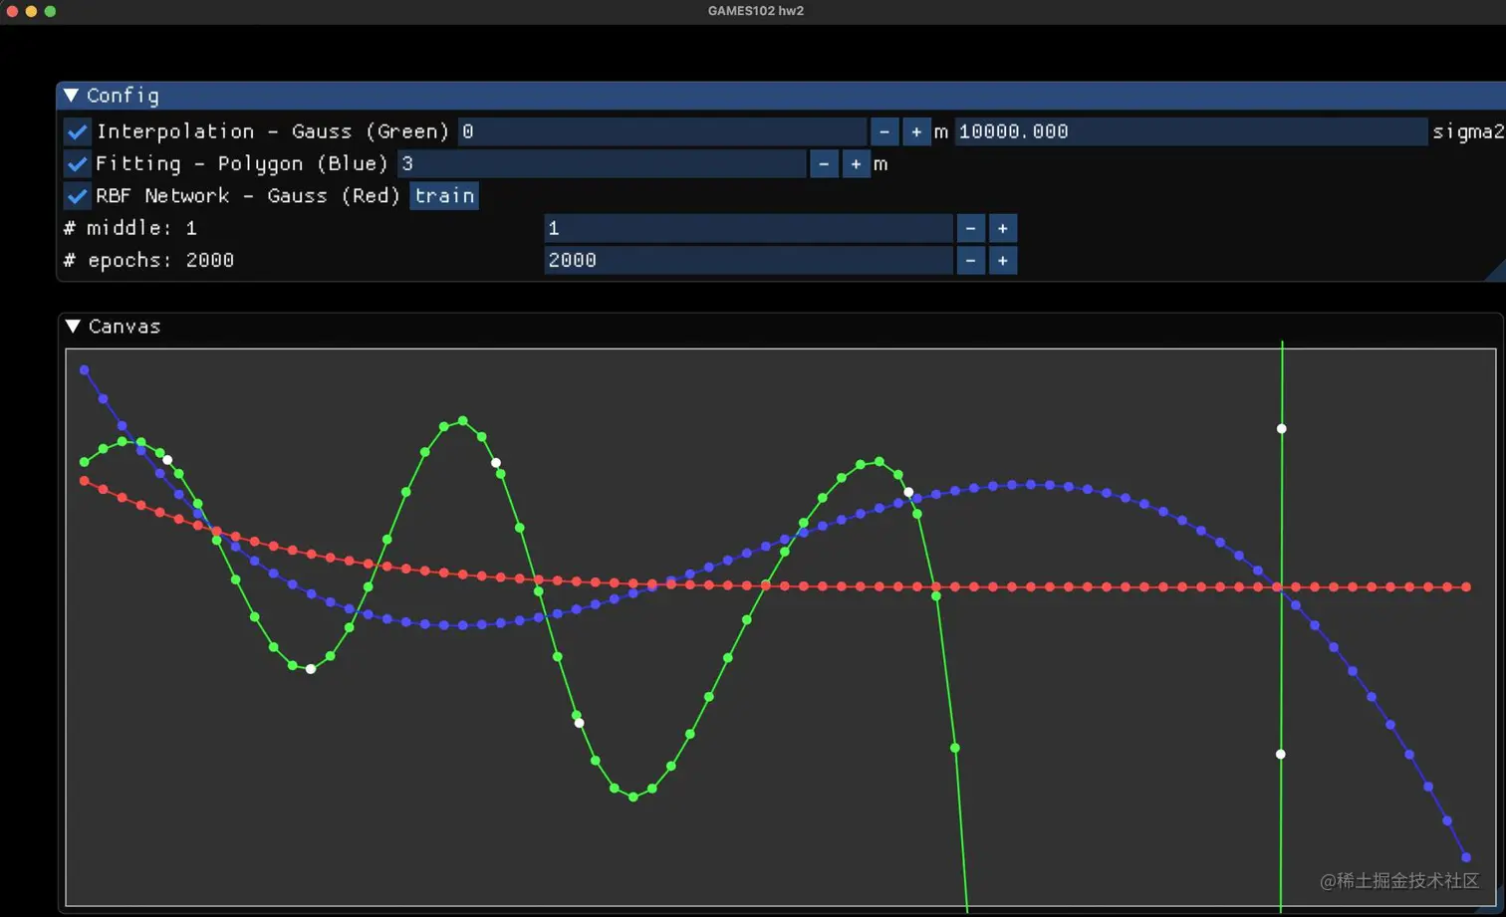Click the resize grip of Config panel
The height and width of the screenshot is (917, 1506).
[1496, 271]
